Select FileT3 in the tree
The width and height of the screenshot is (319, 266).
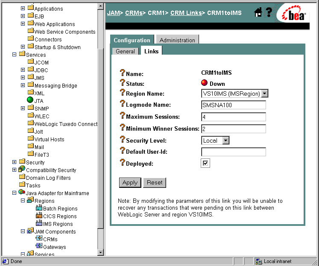[42, 155]
